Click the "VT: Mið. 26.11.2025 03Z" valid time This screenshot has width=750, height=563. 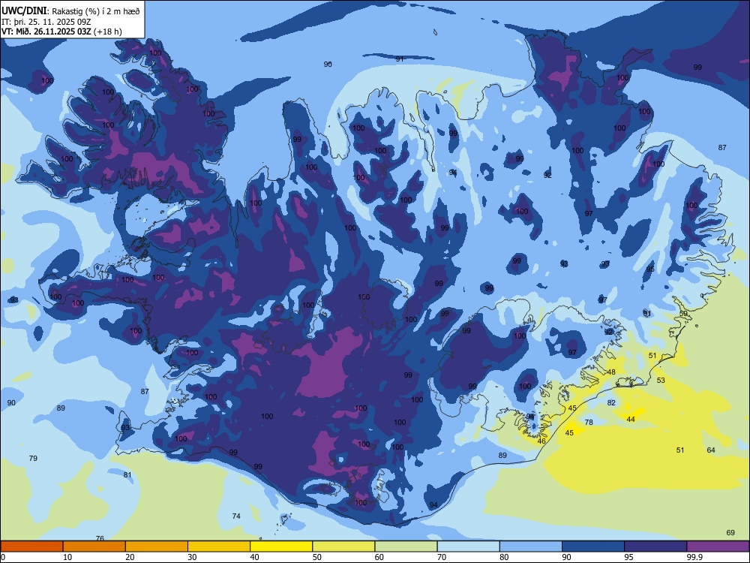pos(46,32)
